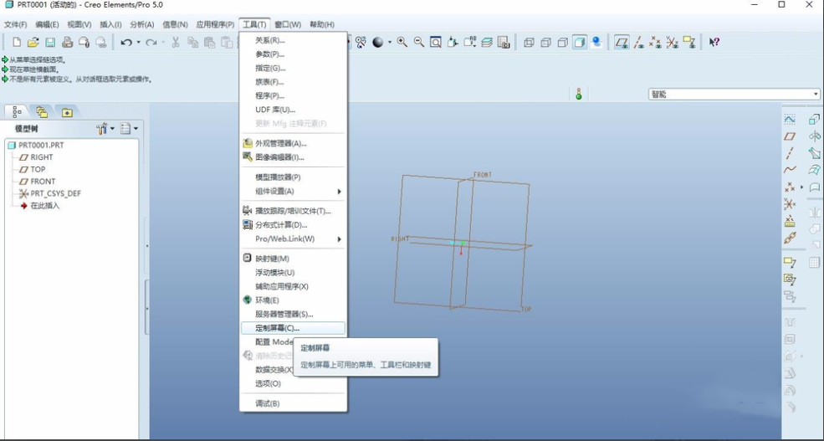Click the Undo arrow icon
Image resolution: width=824 pixels, height=441 pixels.
125,43
